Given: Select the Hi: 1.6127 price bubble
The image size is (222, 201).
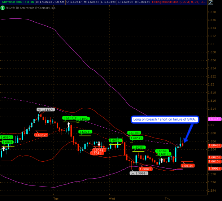Looking at the screenshot, I should [x=45, y=109].
